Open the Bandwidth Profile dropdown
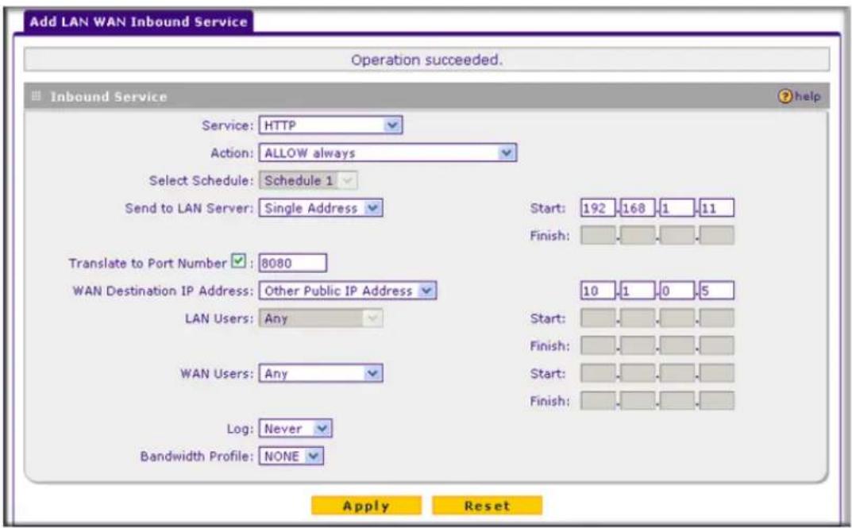This screenshot has height=528, width=852. [291, 457]
